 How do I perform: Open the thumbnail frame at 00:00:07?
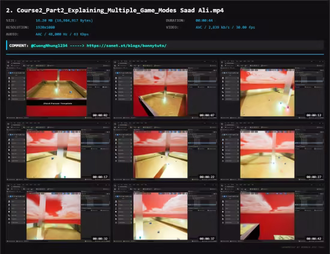165,89
